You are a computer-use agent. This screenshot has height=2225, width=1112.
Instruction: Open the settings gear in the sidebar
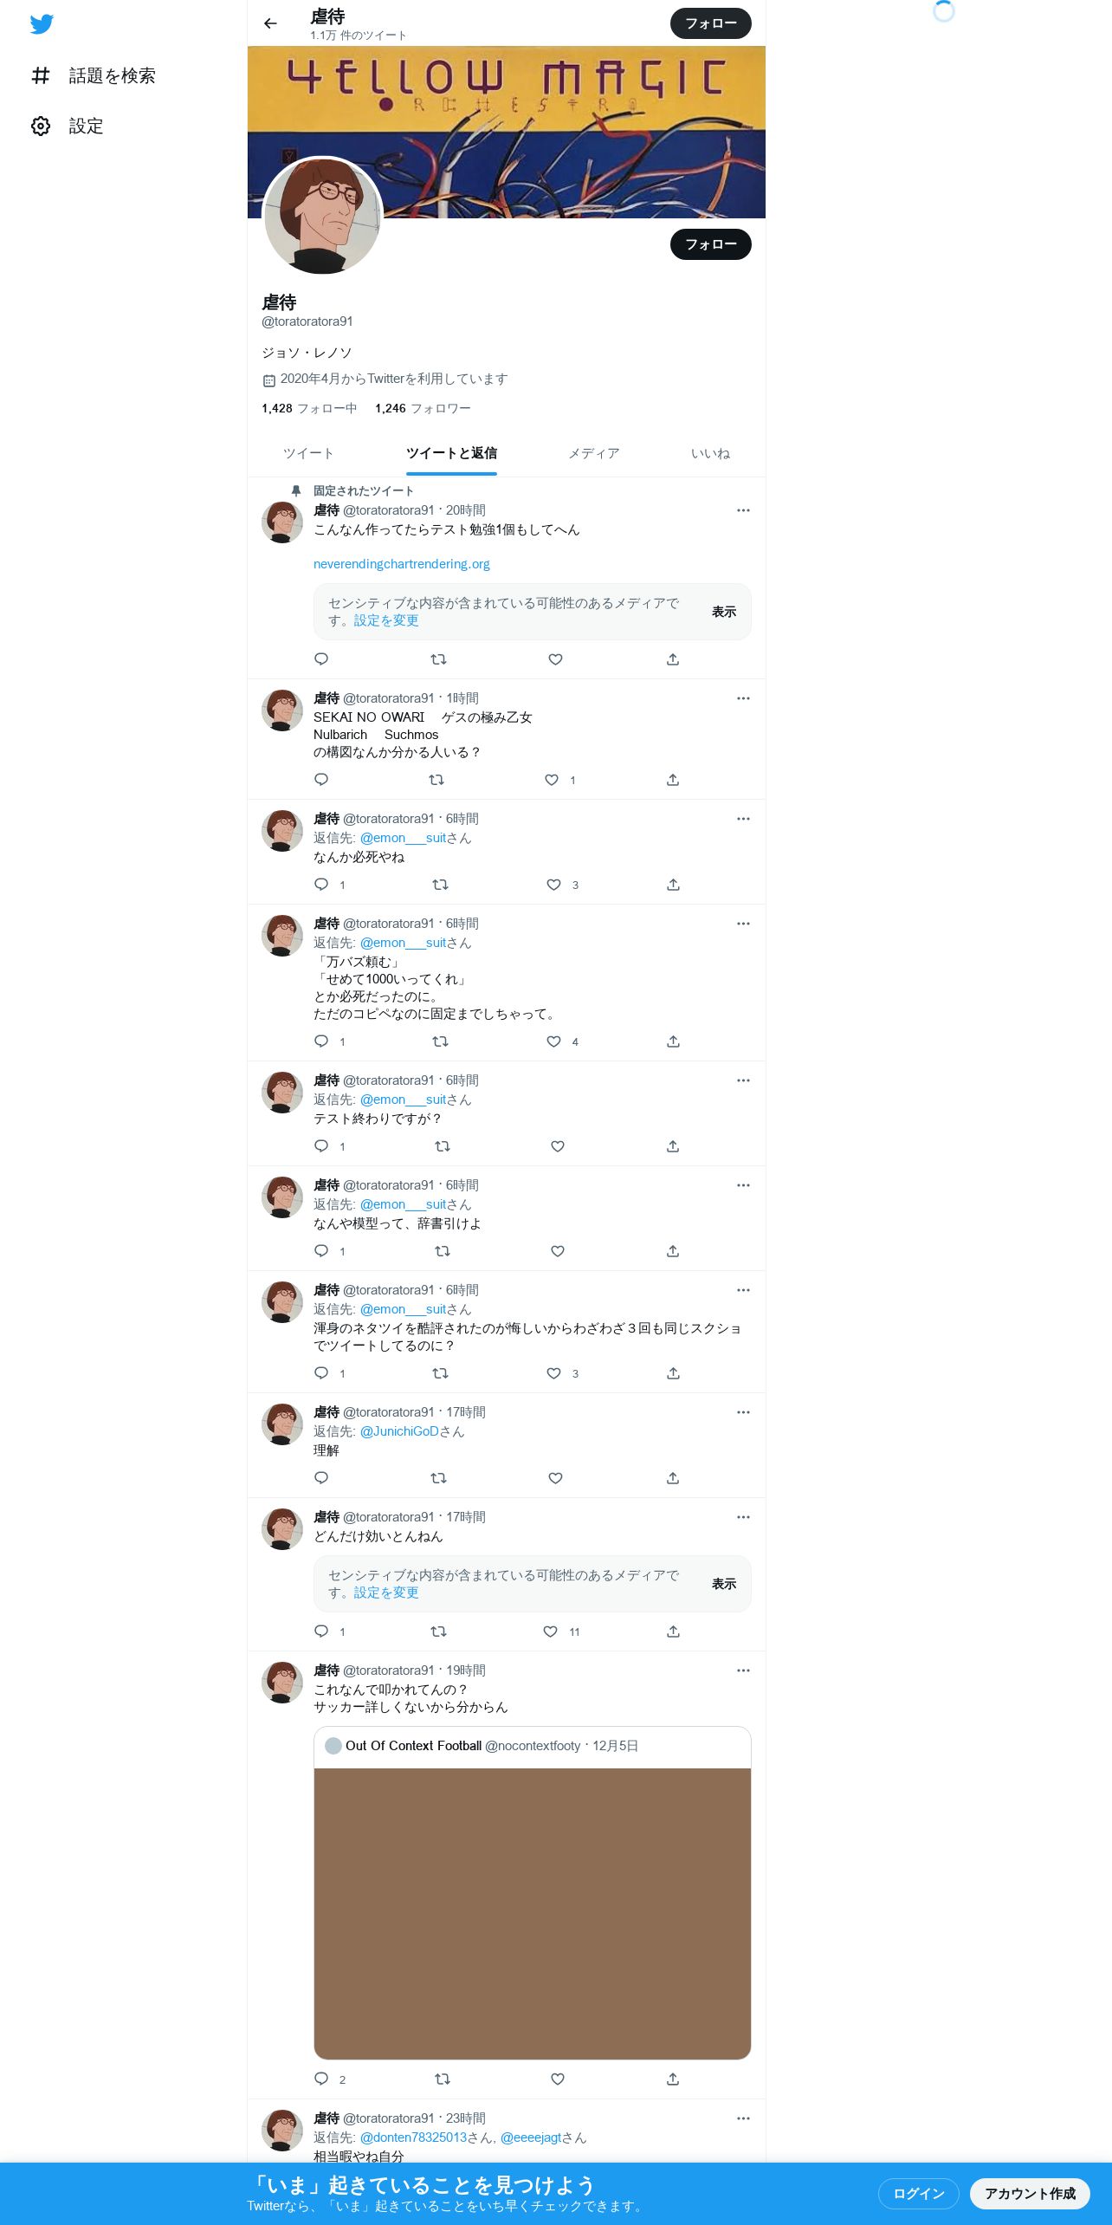41,126
